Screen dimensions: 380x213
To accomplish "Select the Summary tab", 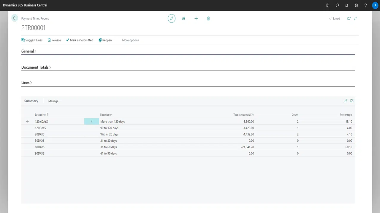I will 31,101.
